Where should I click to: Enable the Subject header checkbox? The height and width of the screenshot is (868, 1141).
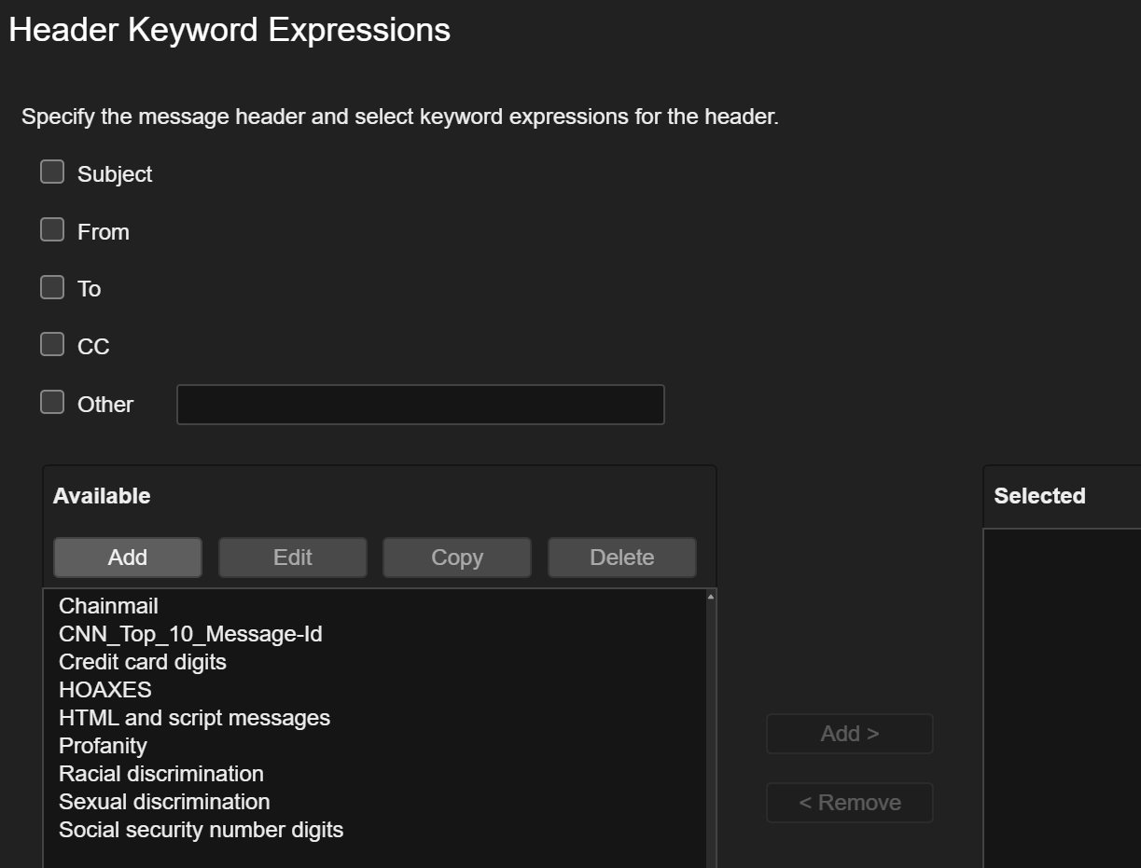tap(52, 172)
